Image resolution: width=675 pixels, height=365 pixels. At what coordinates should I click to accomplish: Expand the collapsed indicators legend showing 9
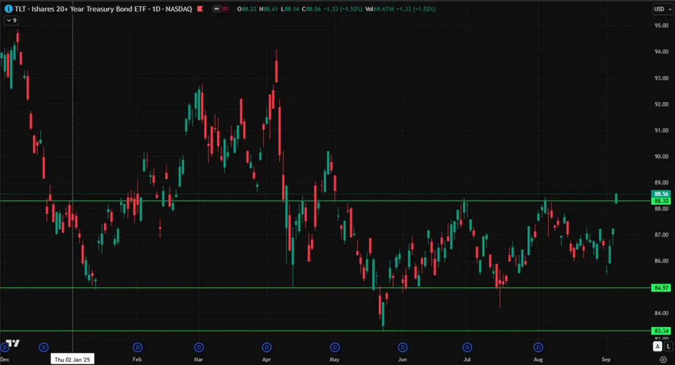[11, 20]
